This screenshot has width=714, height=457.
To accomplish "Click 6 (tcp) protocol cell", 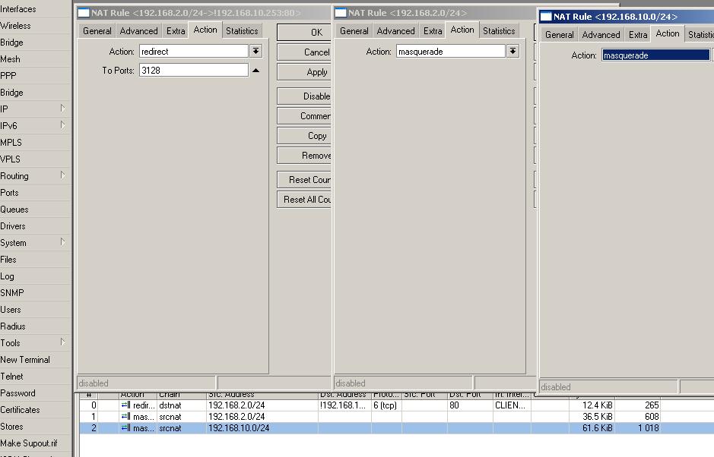I will [x=386, y=405].
